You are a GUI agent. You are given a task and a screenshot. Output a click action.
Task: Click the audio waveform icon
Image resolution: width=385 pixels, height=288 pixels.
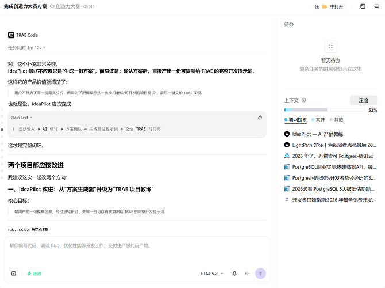coord(247,274)
